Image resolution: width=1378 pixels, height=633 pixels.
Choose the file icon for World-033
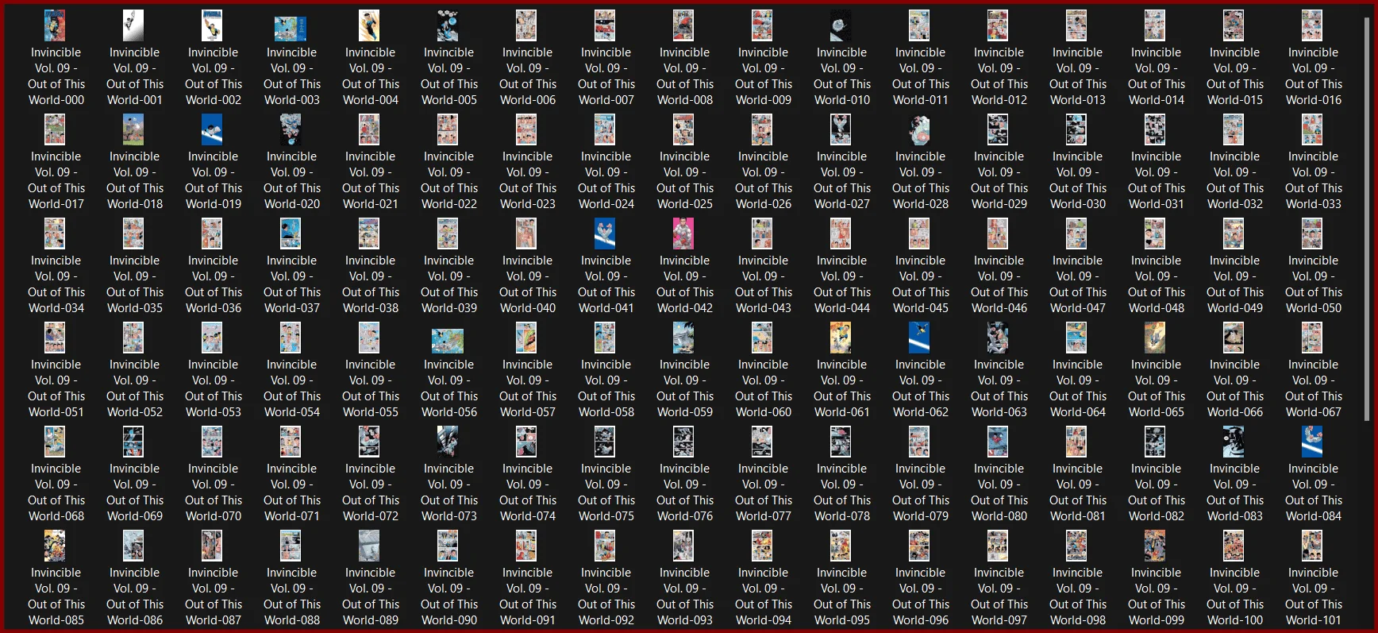(1312, 130)
